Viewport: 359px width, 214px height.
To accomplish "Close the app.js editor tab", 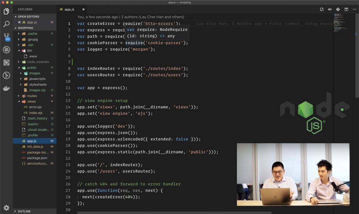I will coord(83,9).
